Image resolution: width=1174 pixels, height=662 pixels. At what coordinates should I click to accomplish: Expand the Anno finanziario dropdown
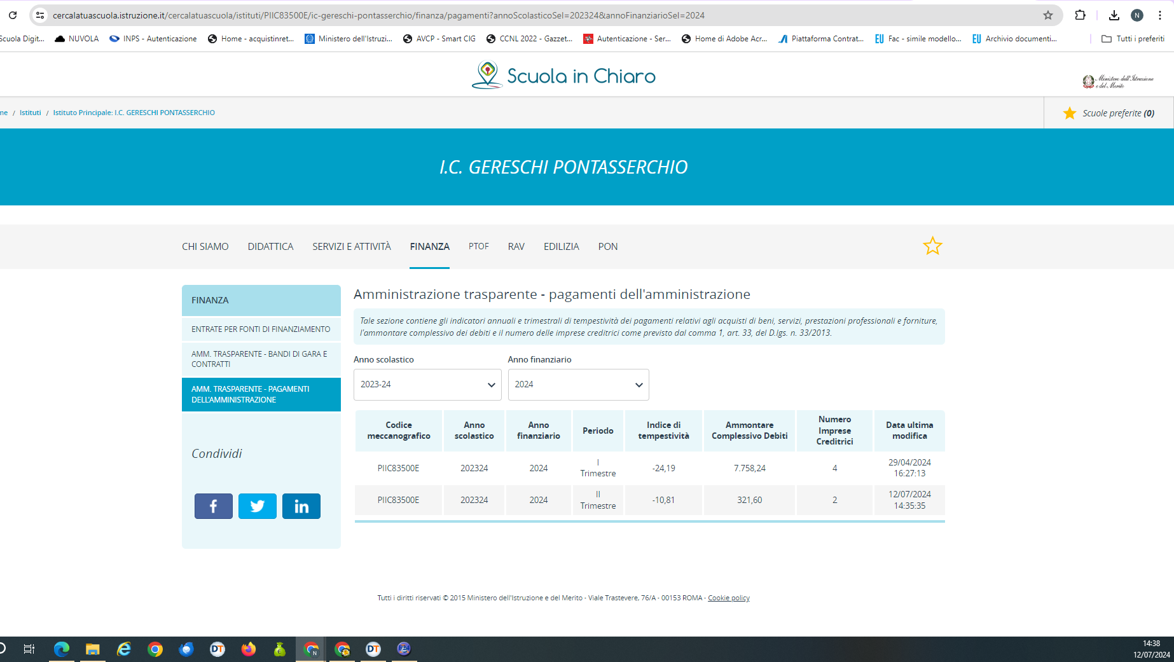[578, 385]
